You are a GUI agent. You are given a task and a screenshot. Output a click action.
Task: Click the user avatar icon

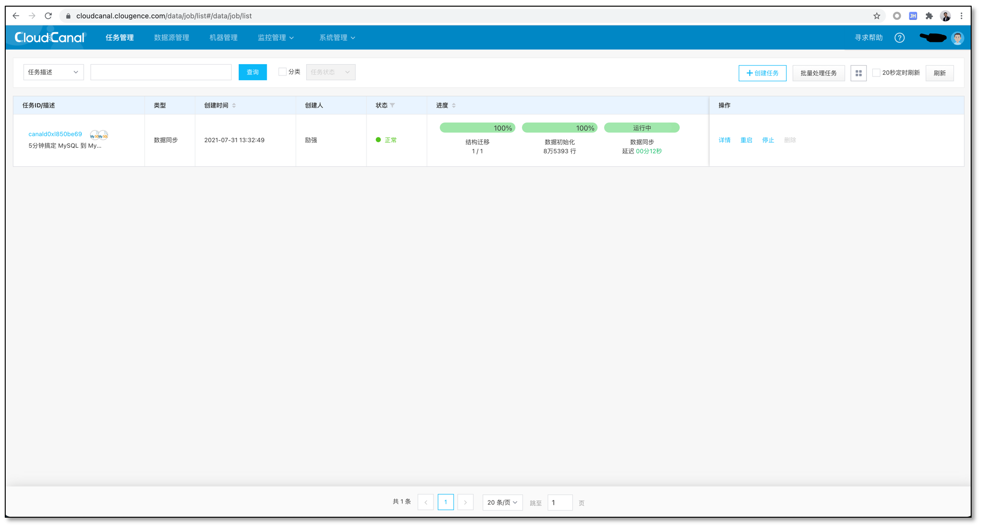(957, 38)
